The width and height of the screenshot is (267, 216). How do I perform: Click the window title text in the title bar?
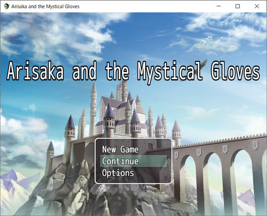45,6
